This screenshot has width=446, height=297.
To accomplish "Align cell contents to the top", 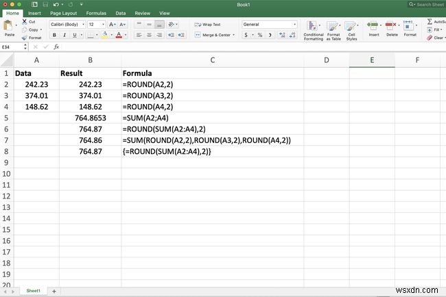I will pyautogui.click(x=139, y=25).
